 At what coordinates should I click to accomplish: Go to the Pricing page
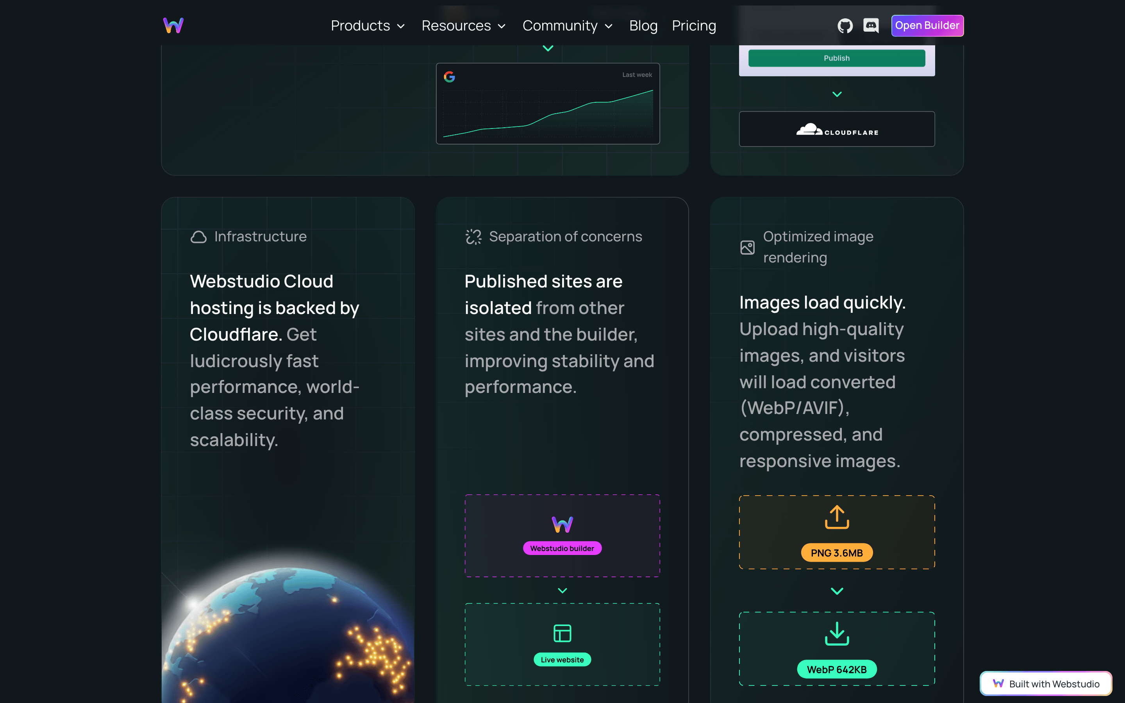click(x=694, y=25)
